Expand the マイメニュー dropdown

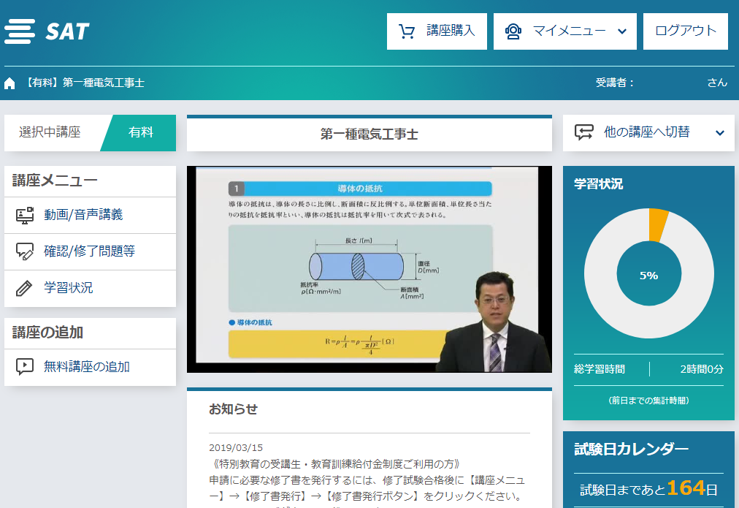pos(565,31)
